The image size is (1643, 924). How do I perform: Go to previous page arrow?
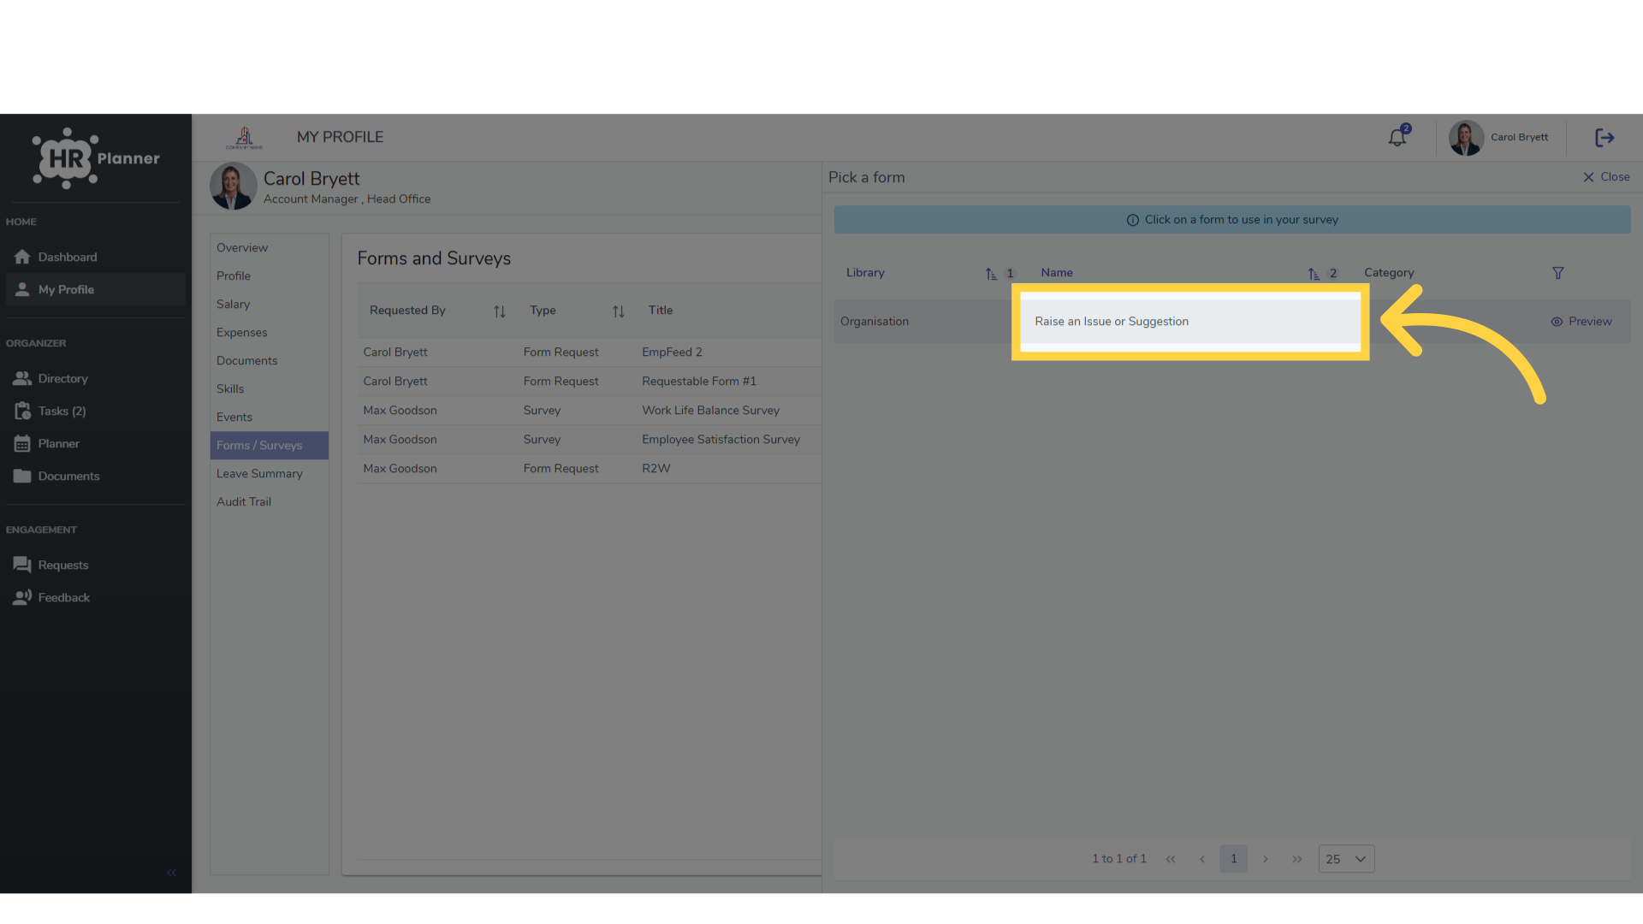click(1202, 859)
